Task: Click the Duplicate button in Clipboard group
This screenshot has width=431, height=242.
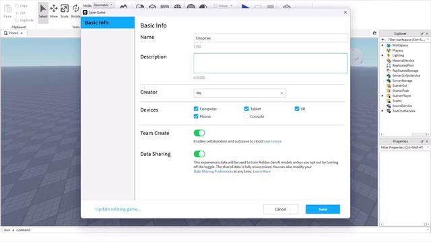Action: click(24, 20)
